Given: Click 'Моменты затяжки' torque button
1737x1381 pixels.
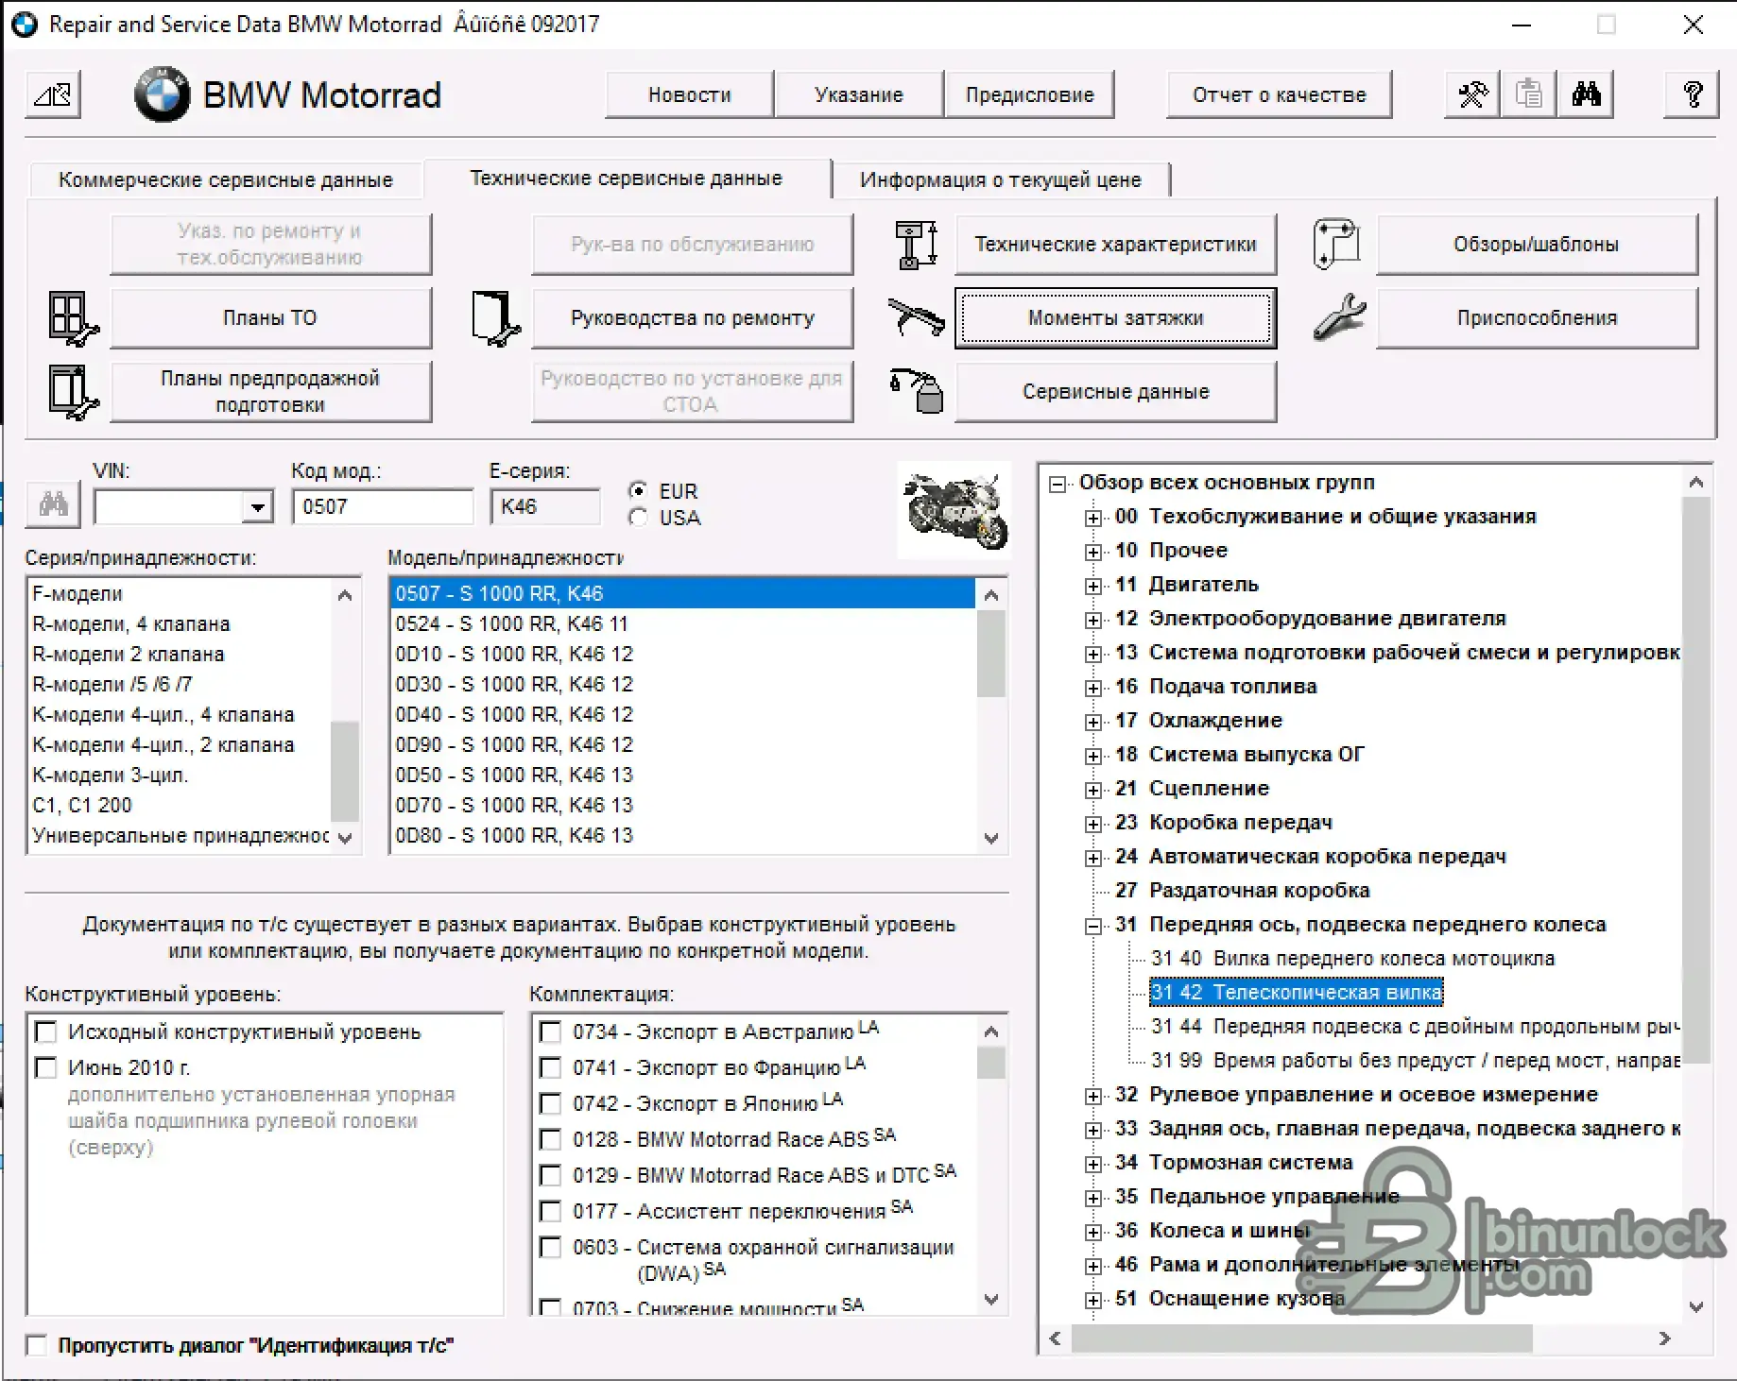Looking at the screenshot, I should pyautogui.click(x=1116, y=317).
